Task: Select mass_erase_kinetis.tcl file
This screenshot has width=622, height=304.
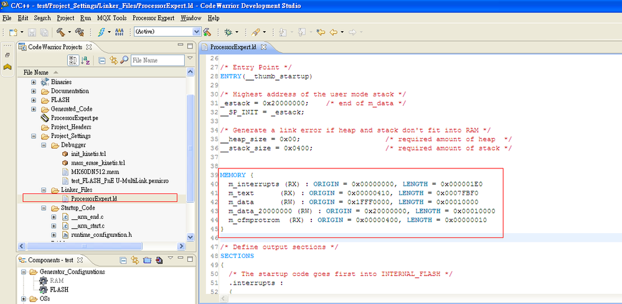Action: click(98, 163)
